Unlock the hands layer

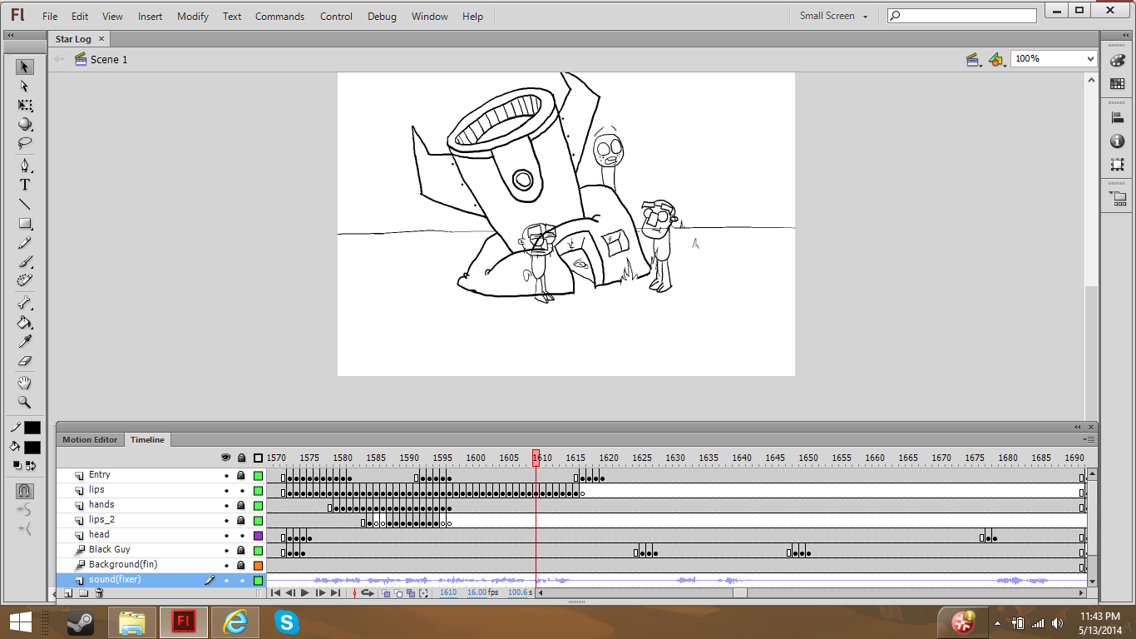pyautogui.click(x=241, y=506)
